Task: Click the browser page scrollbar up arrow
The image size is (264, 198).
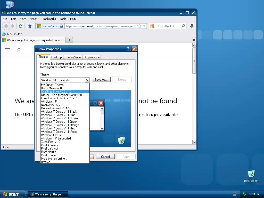Action: click(x=194, y=45)
